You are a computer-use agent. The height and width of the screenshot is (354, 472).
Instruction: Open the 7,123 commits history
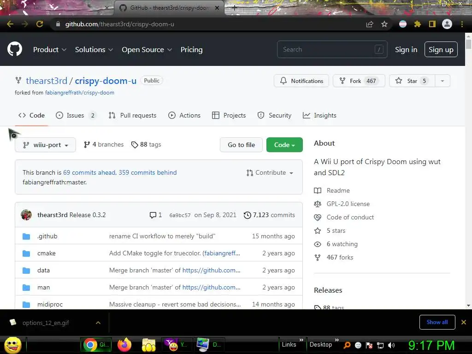coord(269,215)
